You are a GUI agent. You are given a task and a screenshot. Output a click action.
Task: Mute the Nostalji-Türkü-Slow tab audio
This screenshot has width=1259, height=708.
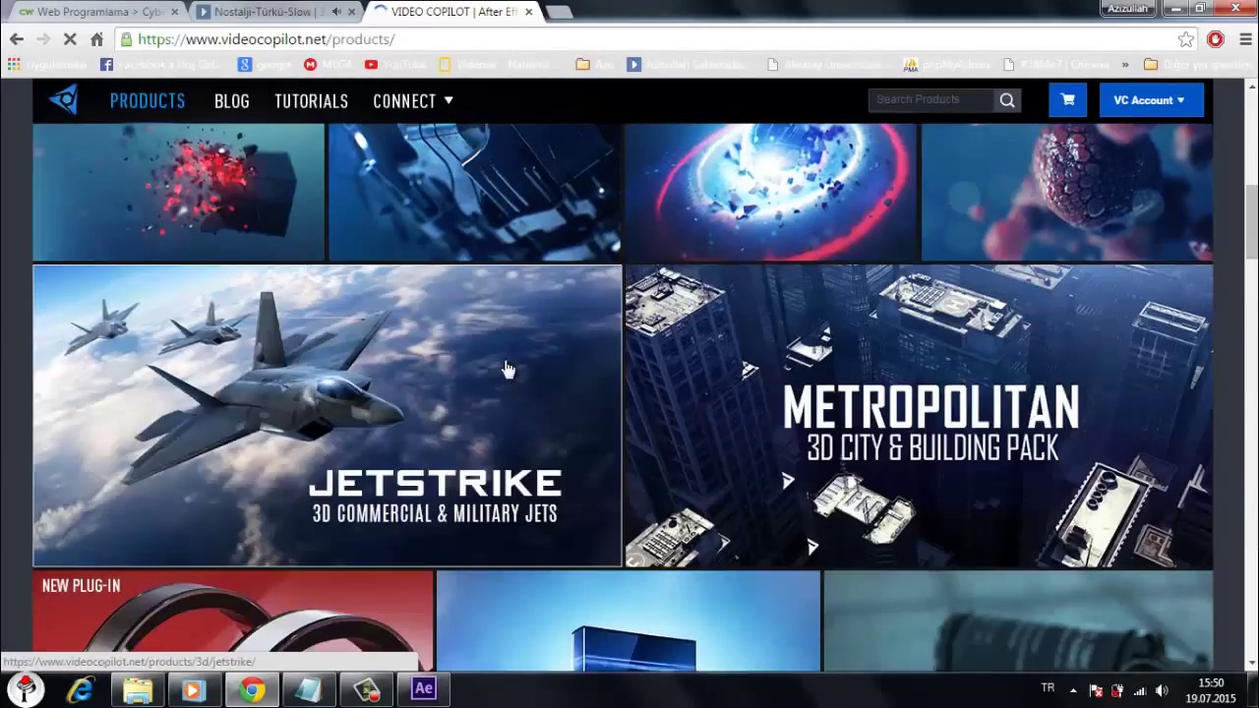[x=336, y=12]
